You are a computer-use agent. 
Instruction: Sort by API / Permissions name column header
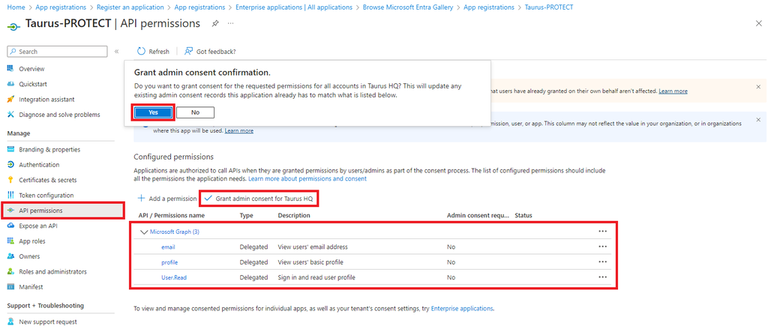[x=172, y=215]
